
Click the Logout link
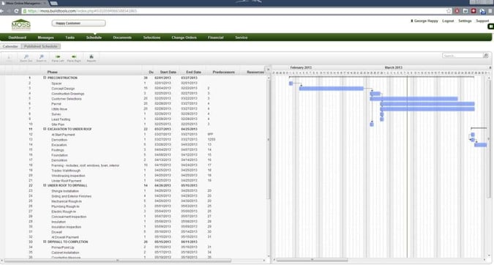tap(448, 20)
